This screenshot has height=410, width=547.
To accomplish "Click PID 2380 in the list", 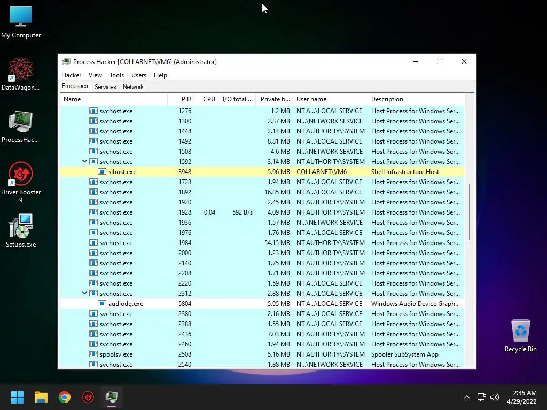I will 185,314.
